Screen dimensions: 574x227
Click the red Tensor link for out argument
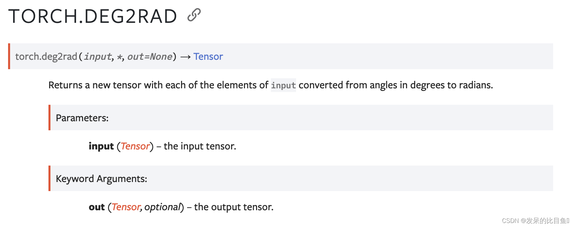click(x=126, y=207)
